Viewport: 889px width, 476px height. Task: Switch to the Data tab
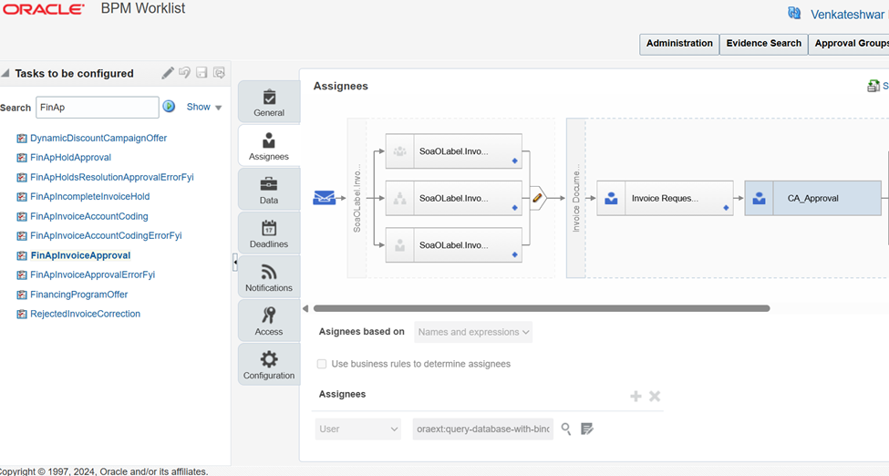point(269,190)
